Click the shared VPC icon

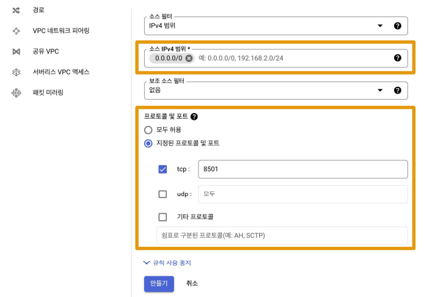click(16, 52)
